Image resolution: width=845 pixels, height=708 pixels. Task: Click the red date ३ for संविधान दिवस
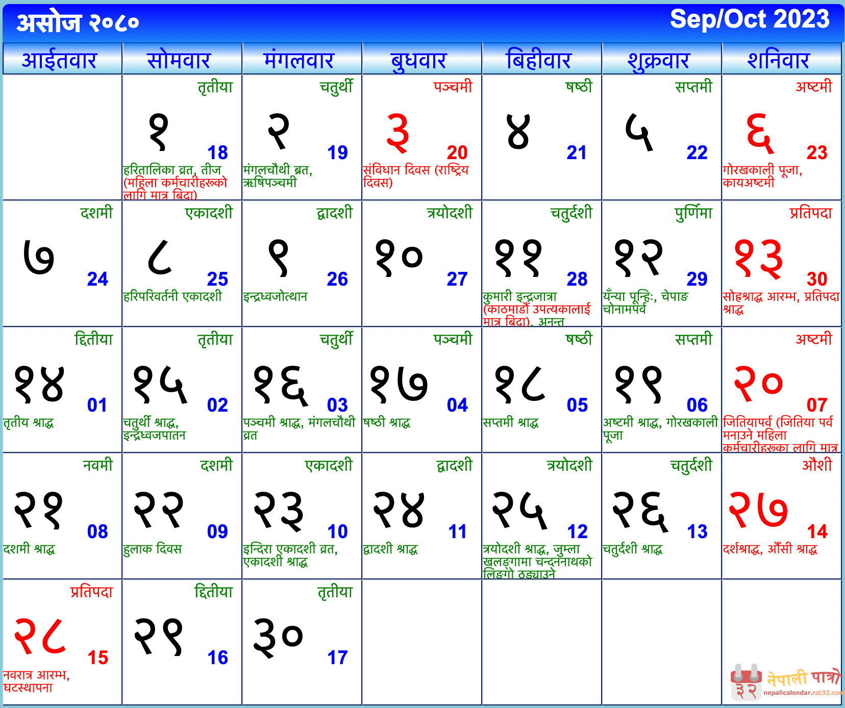tap(398, 133)
